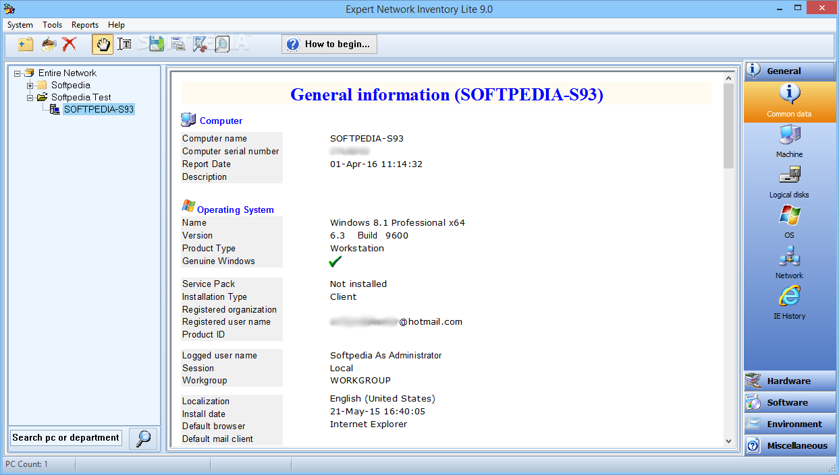The image size is (839, 475).
Task: Click the Softpedia As Administrator value
Action: (x=386, y=355)
